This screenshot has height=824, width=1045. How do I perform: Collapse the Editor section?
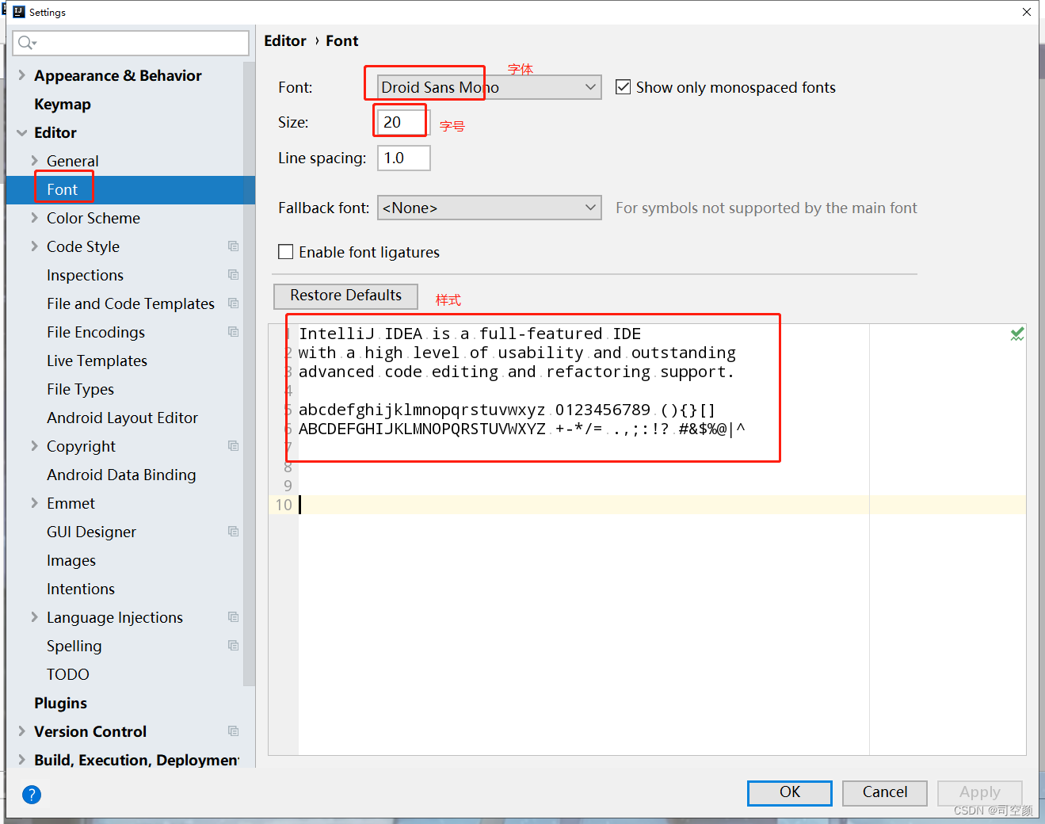[21, 132]
